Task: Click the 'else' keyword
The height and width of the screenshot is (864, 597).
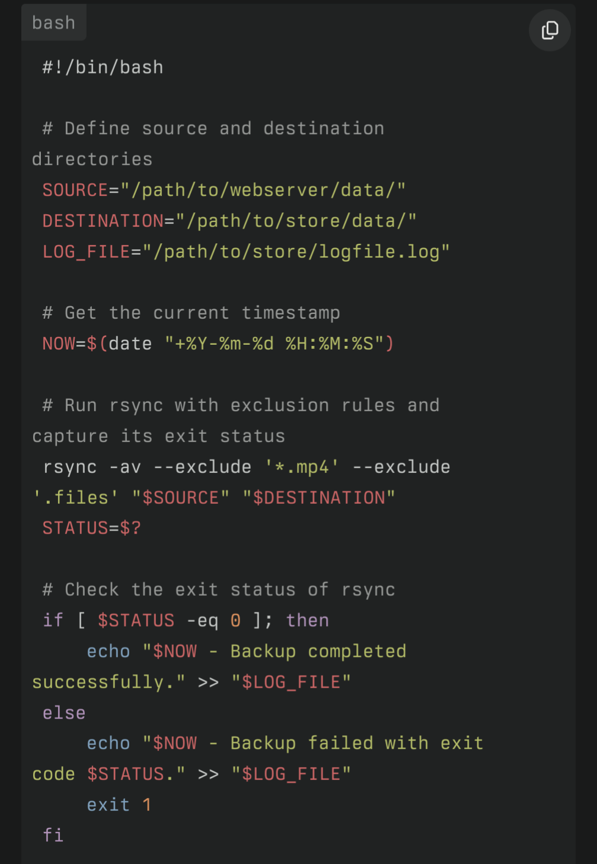Action: pos(64,713)
